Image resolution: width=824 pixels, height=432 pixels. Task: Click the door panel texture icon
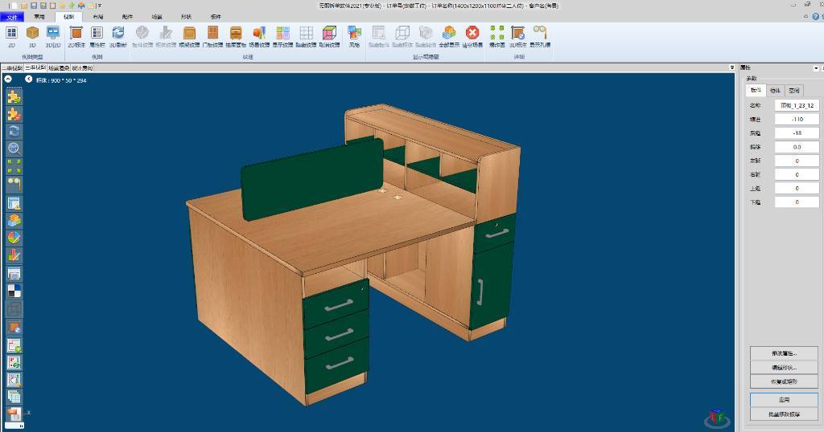(212, 34)
